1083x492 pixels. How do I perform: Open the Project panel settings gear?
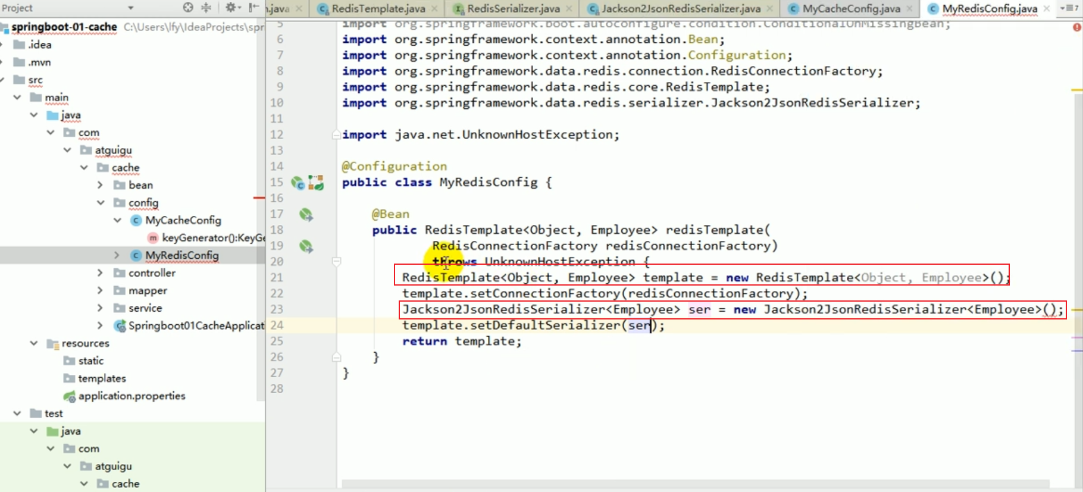(231, 8)
